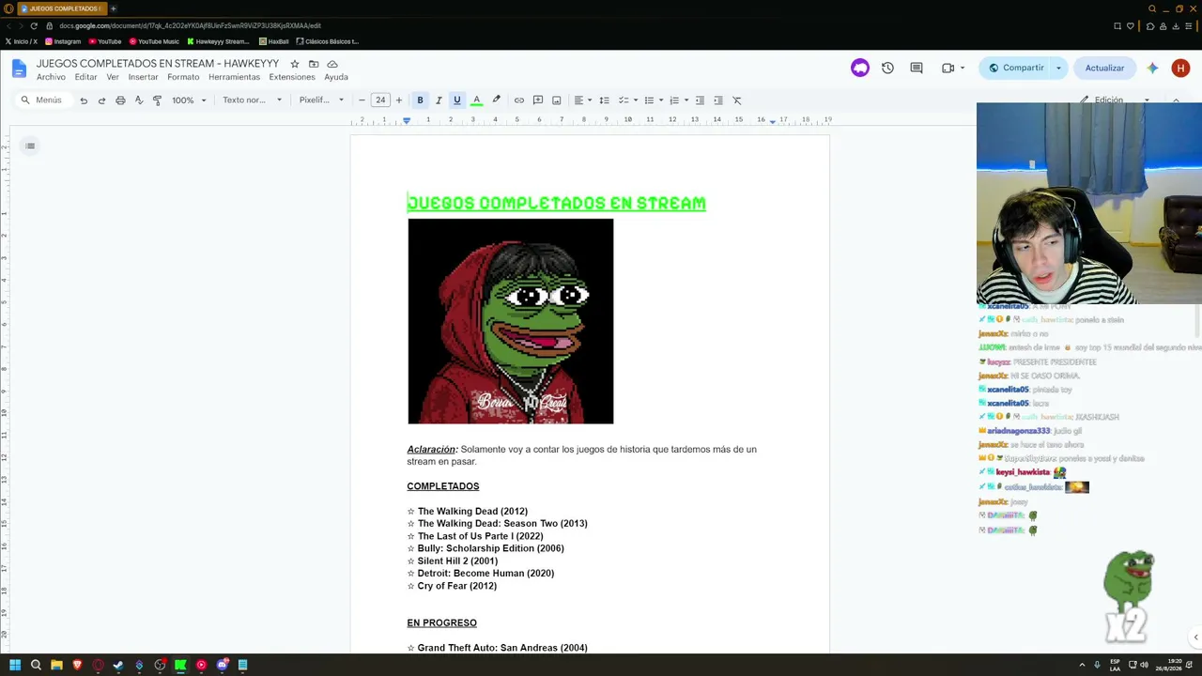
Task: Open line and paragraph spacing options
Action: (604, 100)
